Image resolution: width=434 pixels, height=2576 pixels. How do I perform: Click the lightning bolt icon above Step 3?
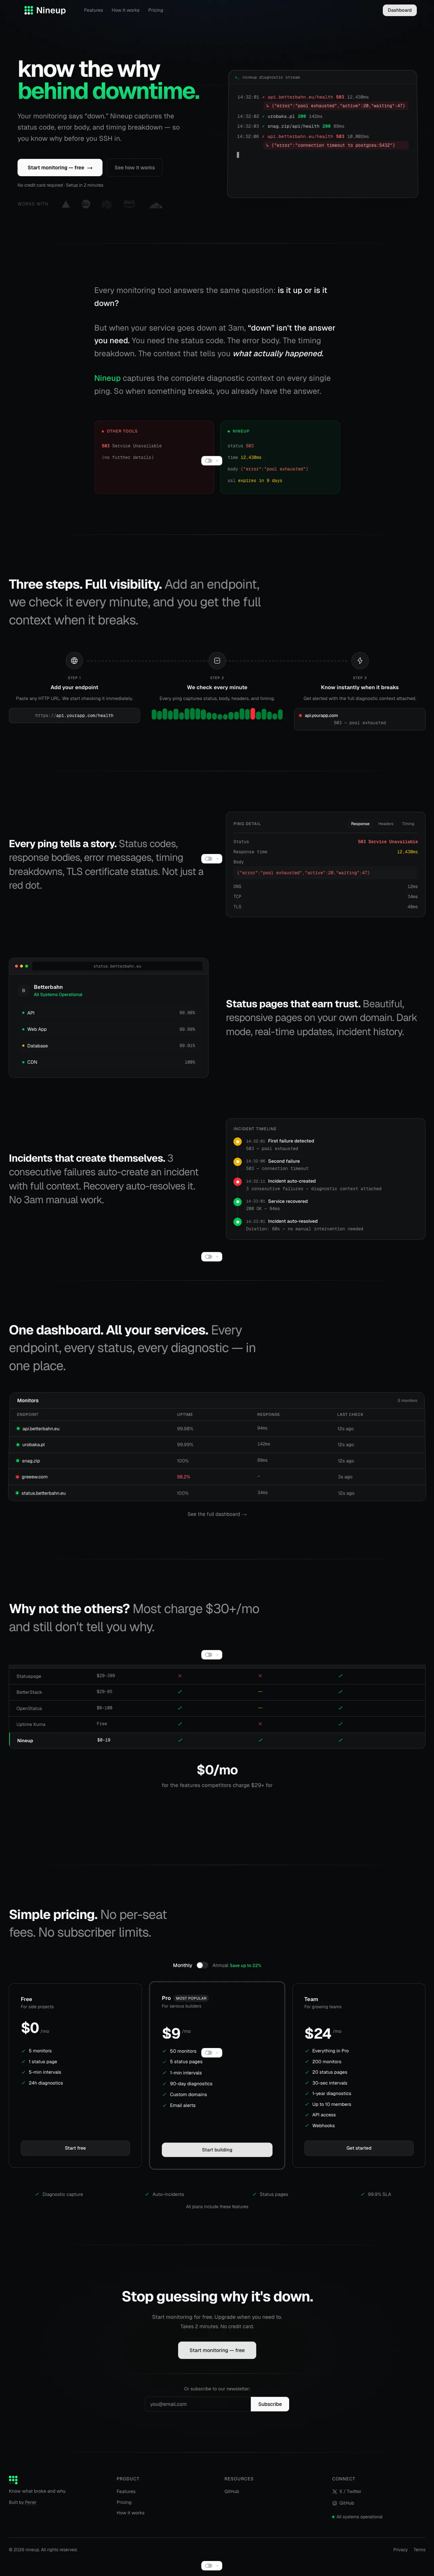click(x=360, y=661)
